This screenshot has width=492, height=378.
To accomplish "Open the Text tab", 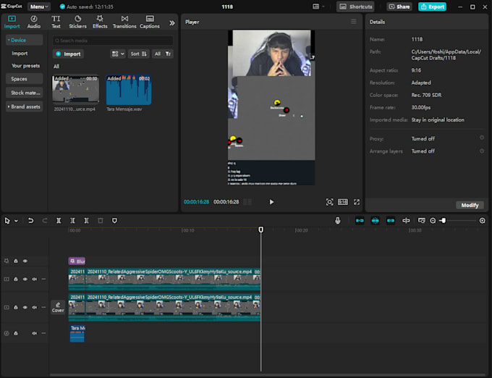I will click(56, 22).
